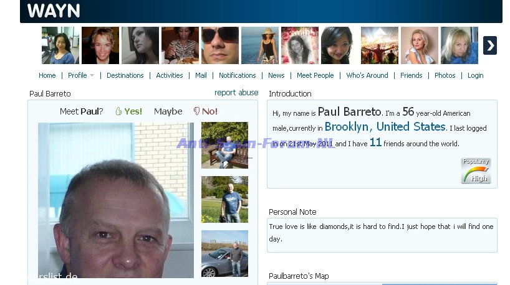Click the Login link

(475, 75)
